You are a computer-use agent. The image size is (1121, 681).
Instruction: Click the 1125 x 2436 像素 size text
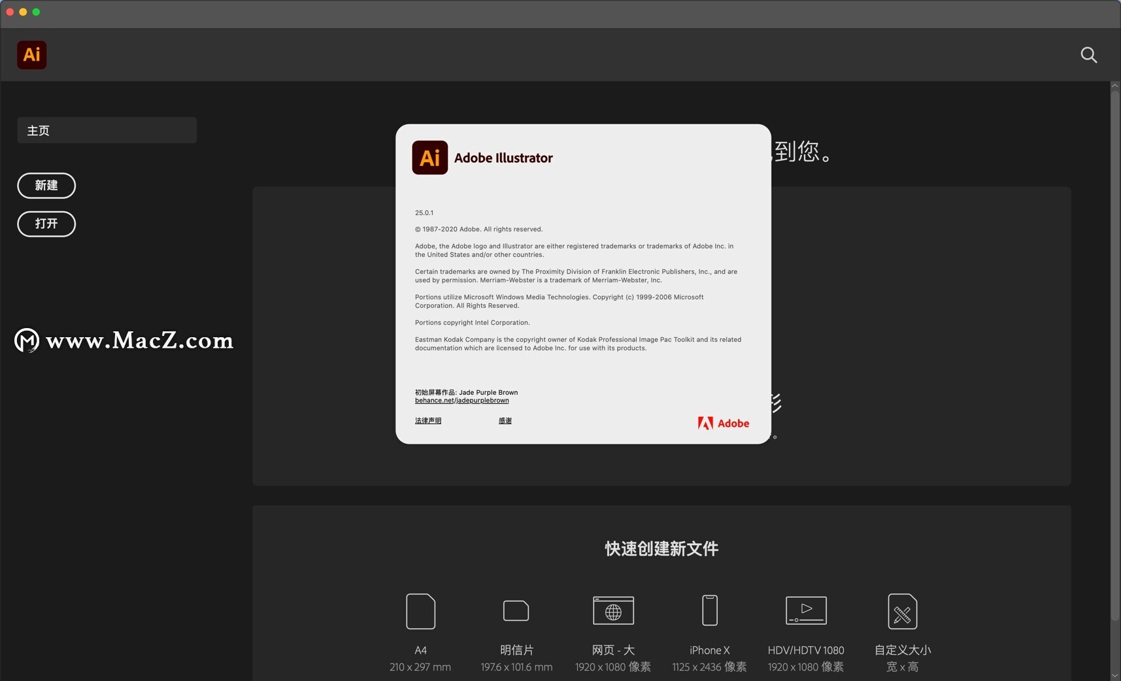coord(709,667)
